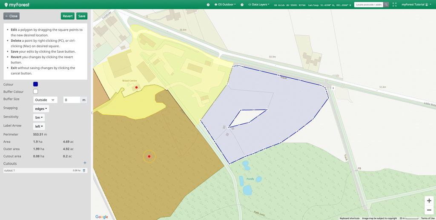Open the myForest Tutorial account menu
Screen dimensions: 436x220
coord(416,5)
